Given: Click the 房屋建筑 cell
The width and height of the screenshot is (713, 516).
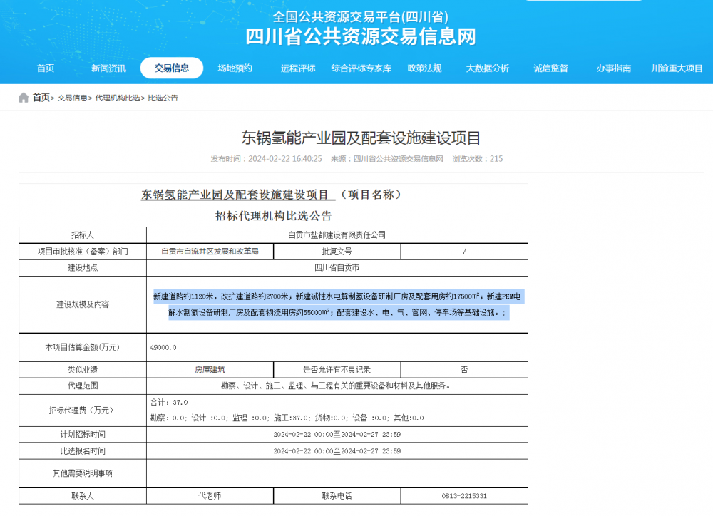Looking at the screenshot, I should 210,370.
